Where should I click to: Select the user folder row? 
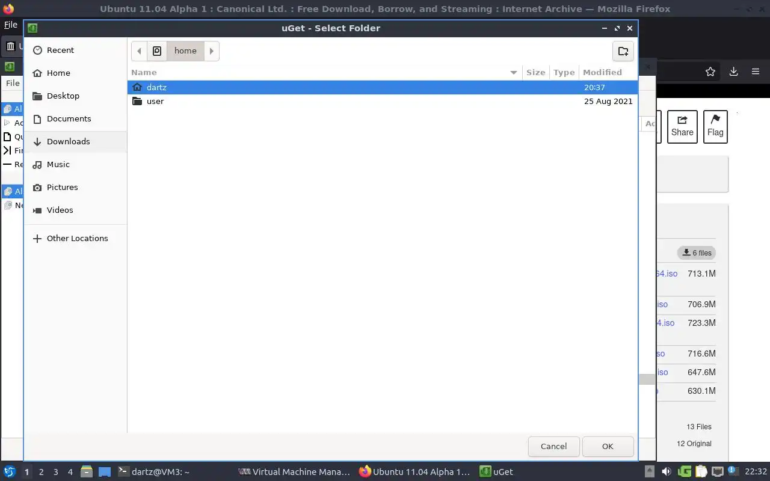coord(383,101)
